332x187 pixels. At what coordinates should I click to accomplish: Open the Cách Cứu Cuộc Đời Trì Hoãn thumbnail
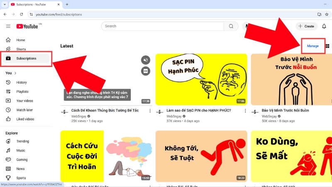tap(106, 156)
